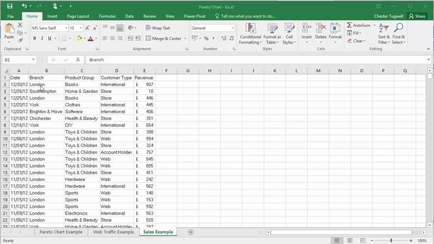Open the Pareto Chart Example sheet
The image size is (434, 244).
(61, 232)
